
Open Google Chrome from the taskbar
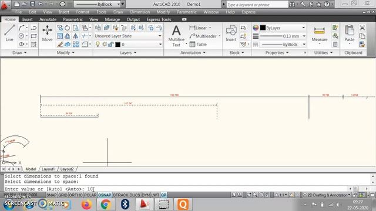[x=106, y=205]
